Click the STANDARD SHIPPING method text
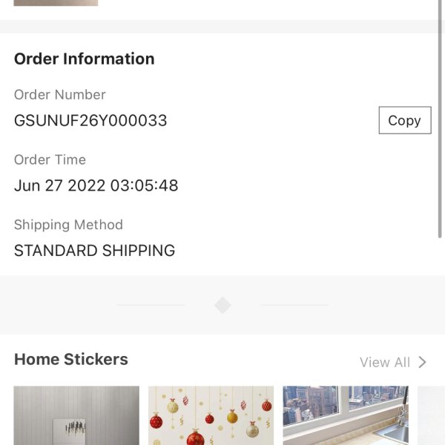 [x=94, y=251]
